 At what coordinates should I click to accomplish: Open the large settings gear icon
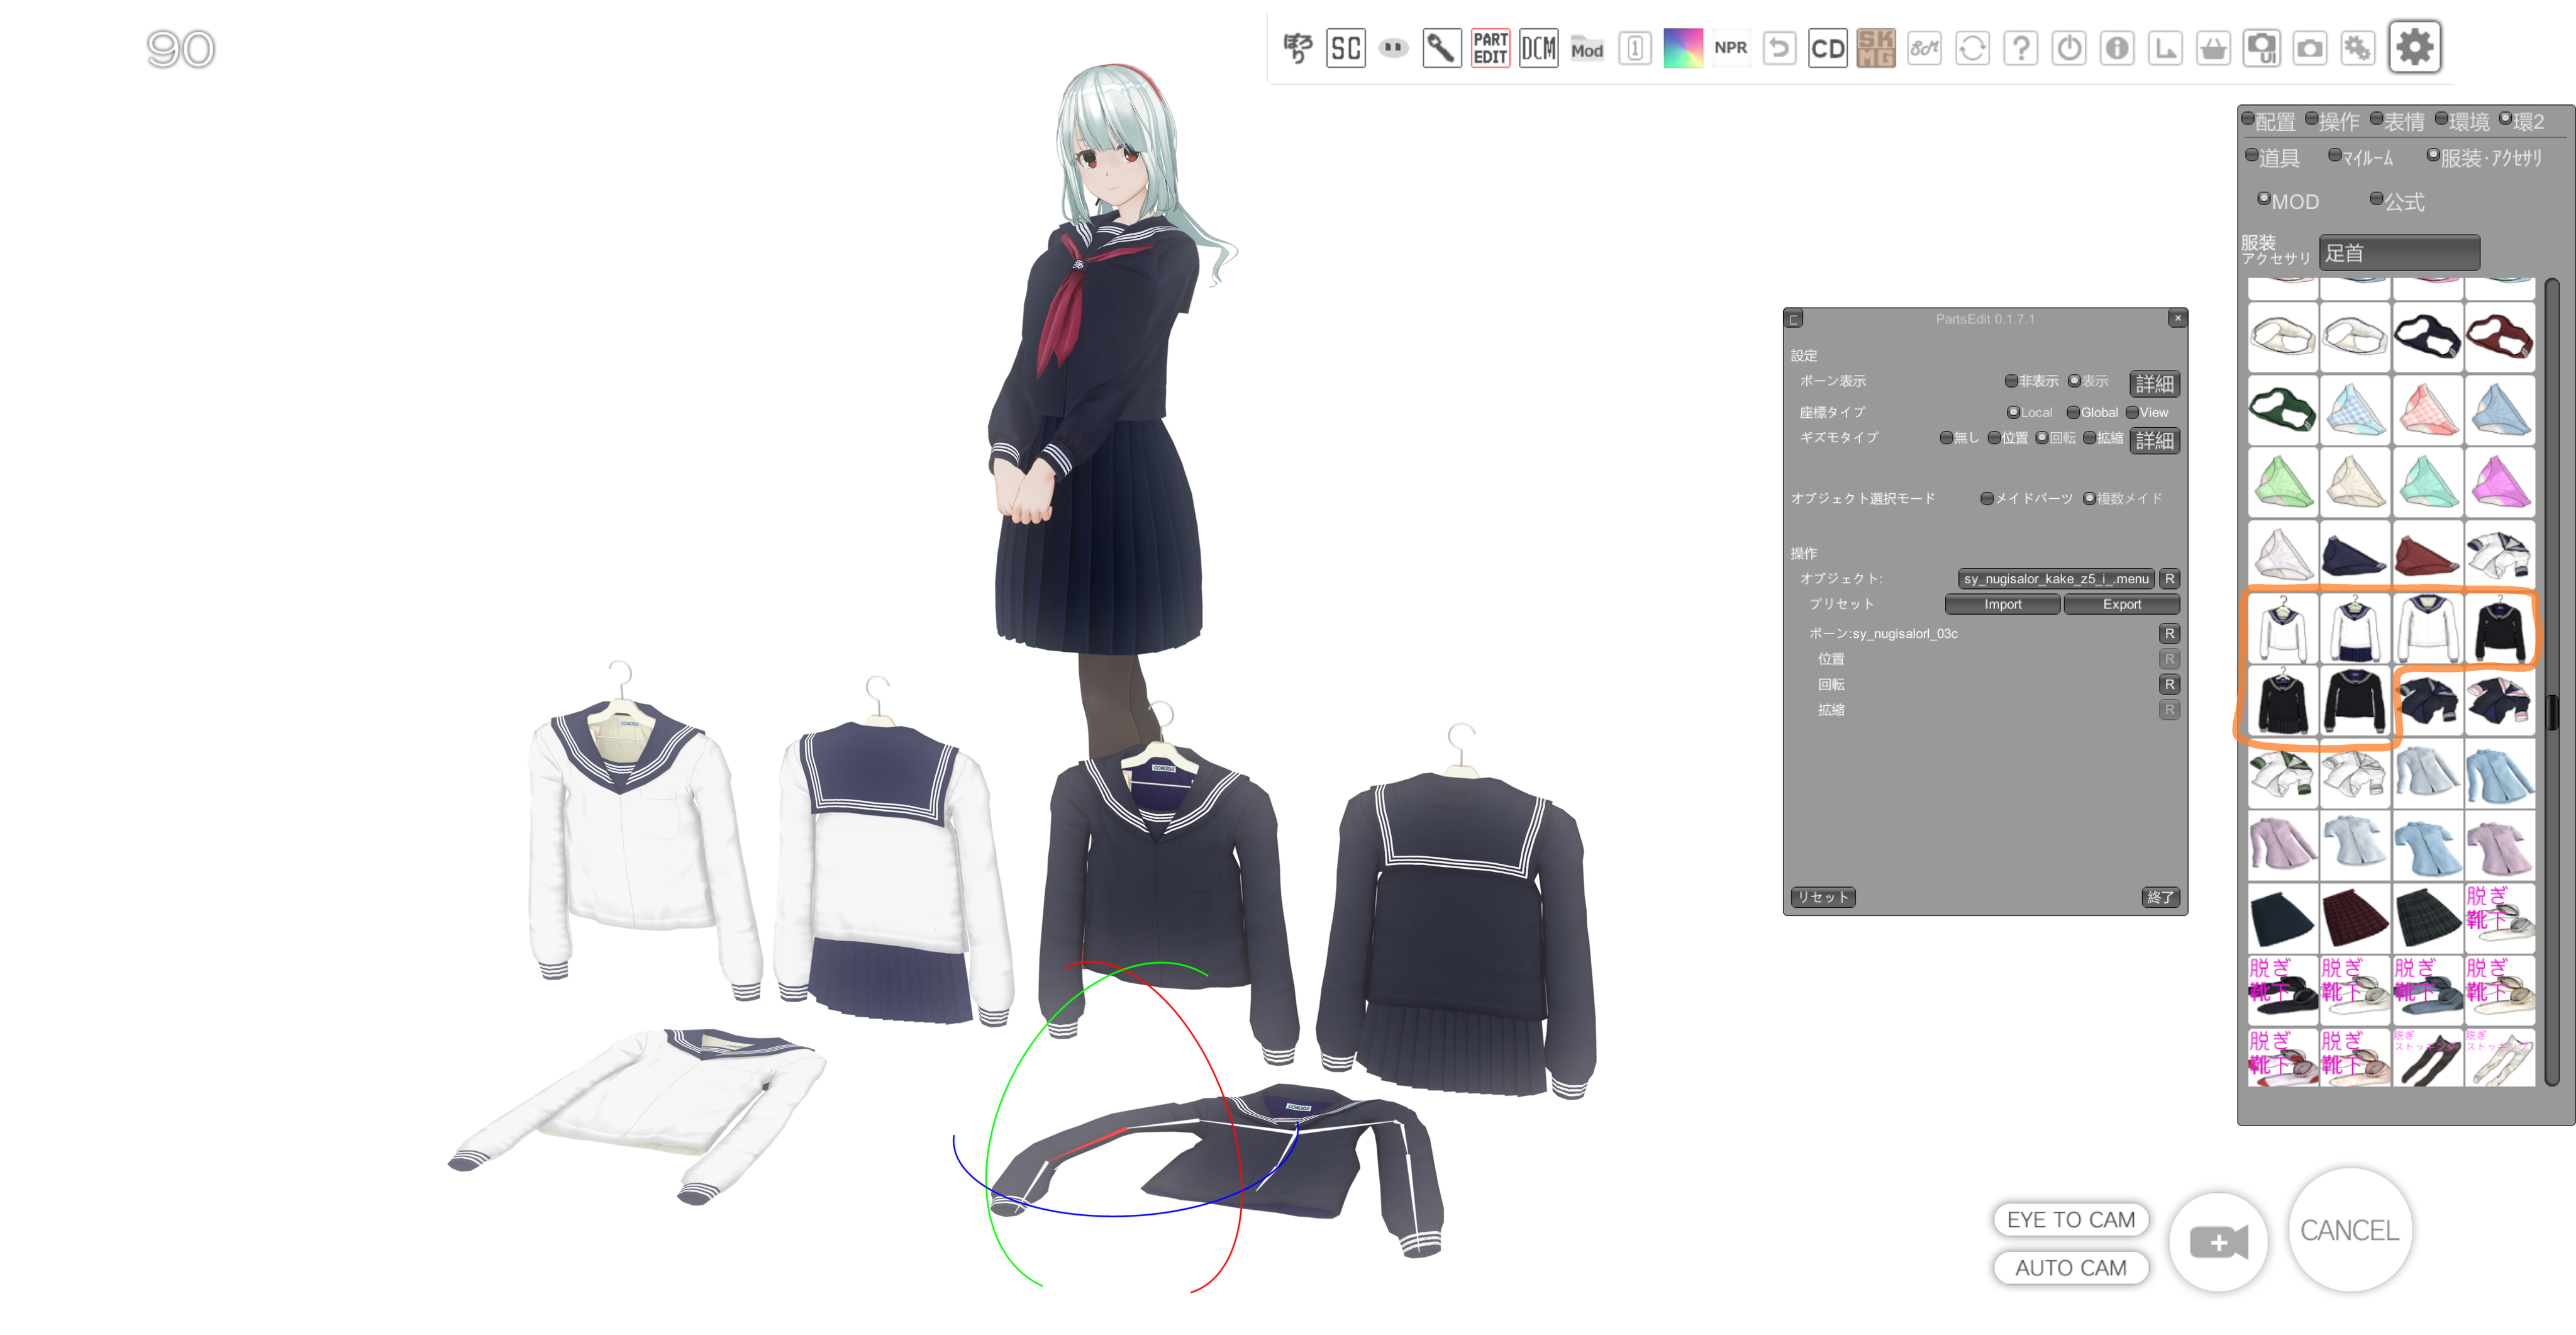click(2414, 47)
